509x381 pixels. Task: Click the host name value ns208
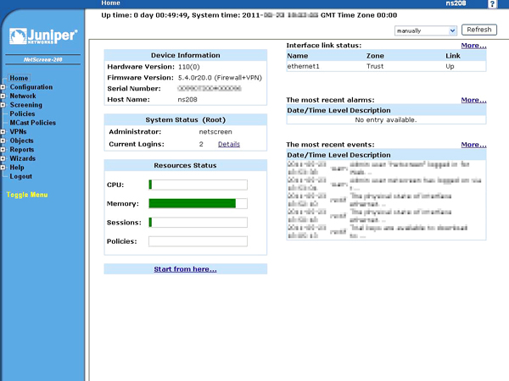point(187,100)
